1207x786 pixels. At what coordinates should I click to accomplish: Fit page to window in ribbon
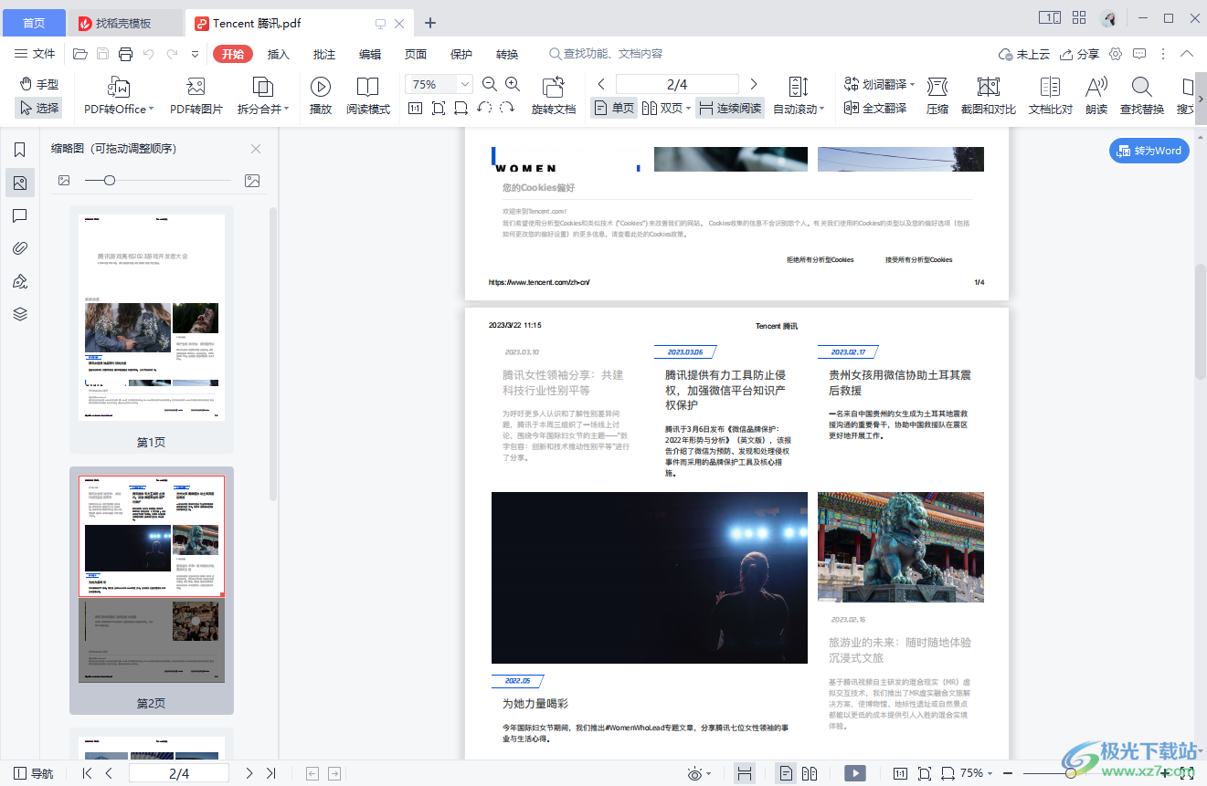439,109
